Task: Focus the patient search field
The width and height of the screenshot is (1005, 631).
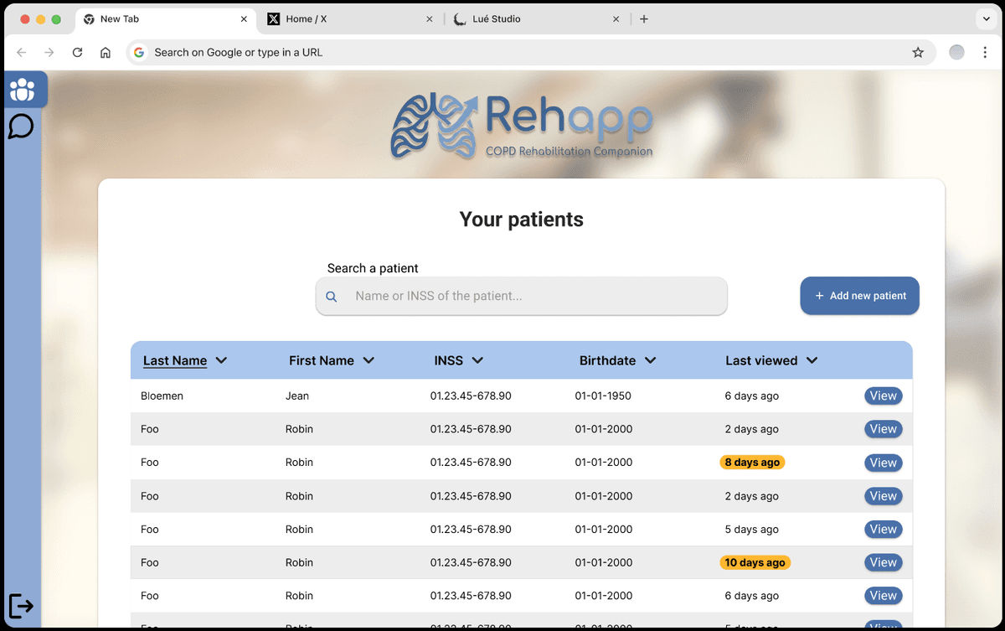Action: (x=536, y=296)
